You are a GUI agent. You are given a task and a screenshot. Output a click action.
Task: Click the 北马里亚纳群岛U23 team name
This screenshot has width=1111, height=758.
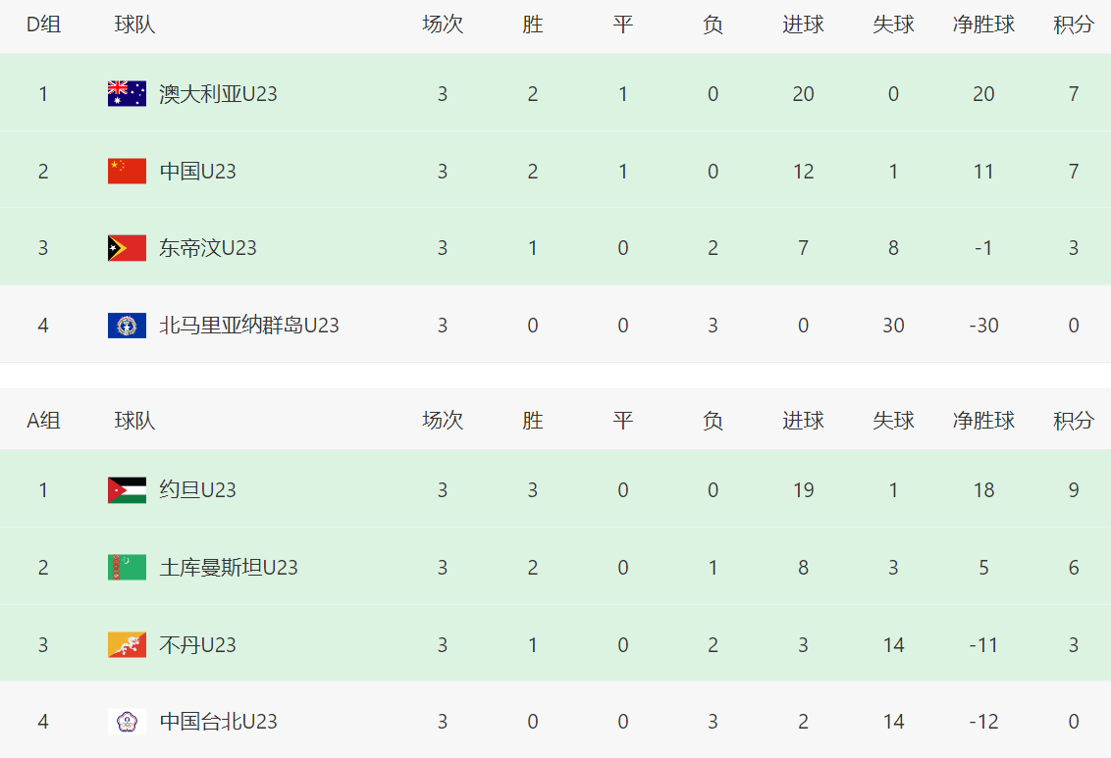click(x=249, y=326)
